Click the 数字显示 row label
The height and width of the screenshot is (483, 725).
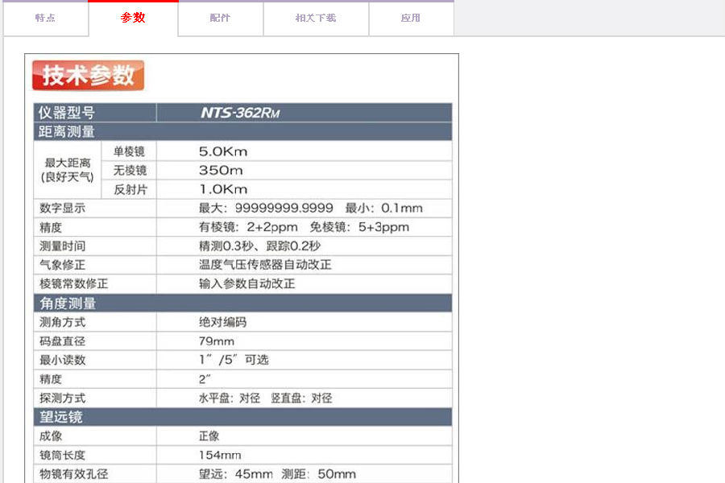[63, 208]
